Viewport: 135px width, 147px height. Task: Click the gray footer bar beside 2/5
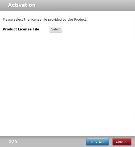pyautogui.click(x=51, y=142)
